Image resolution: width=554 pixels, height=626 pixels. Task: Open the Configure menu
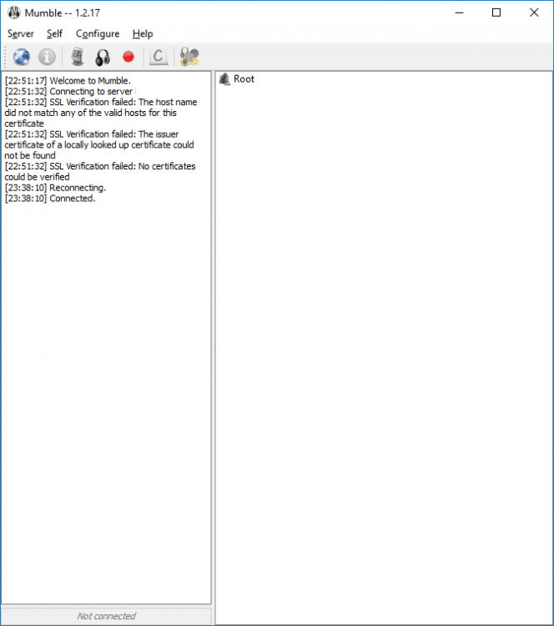pyautogui.click(x=98, y=33)
